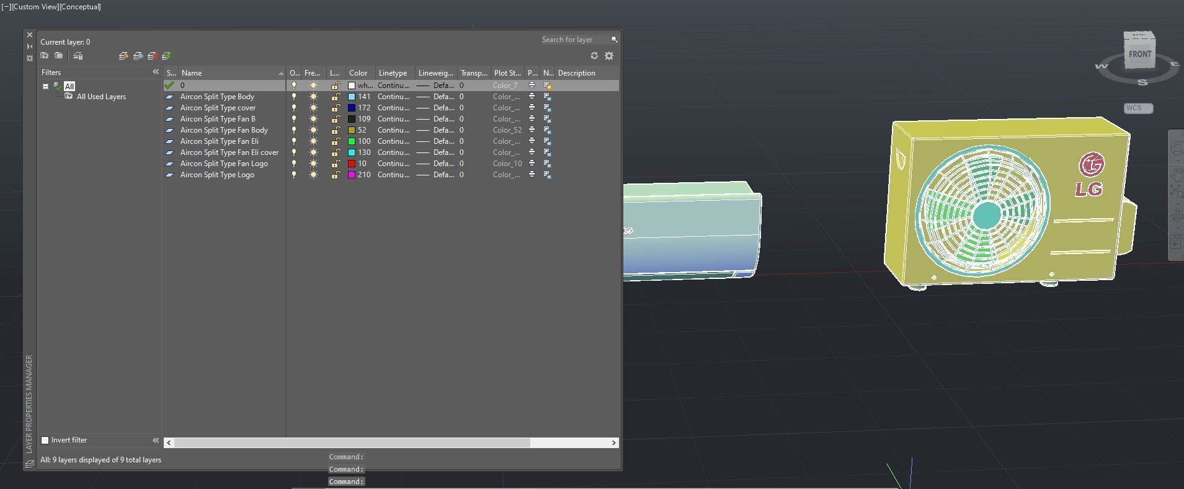Click the Delete Layer icon

tap(152, 56)
